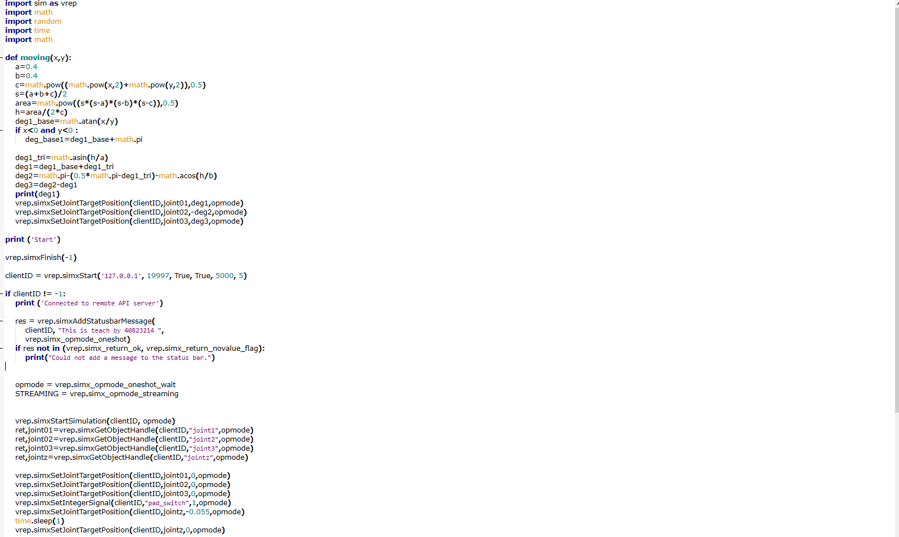Click the line 'time.sleep(1)'
The height and width of the screenshot is (537, 899).
tap(40, 521)
